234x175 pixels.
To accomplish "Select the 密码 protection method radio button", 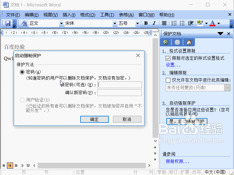I will click(22, 72).
